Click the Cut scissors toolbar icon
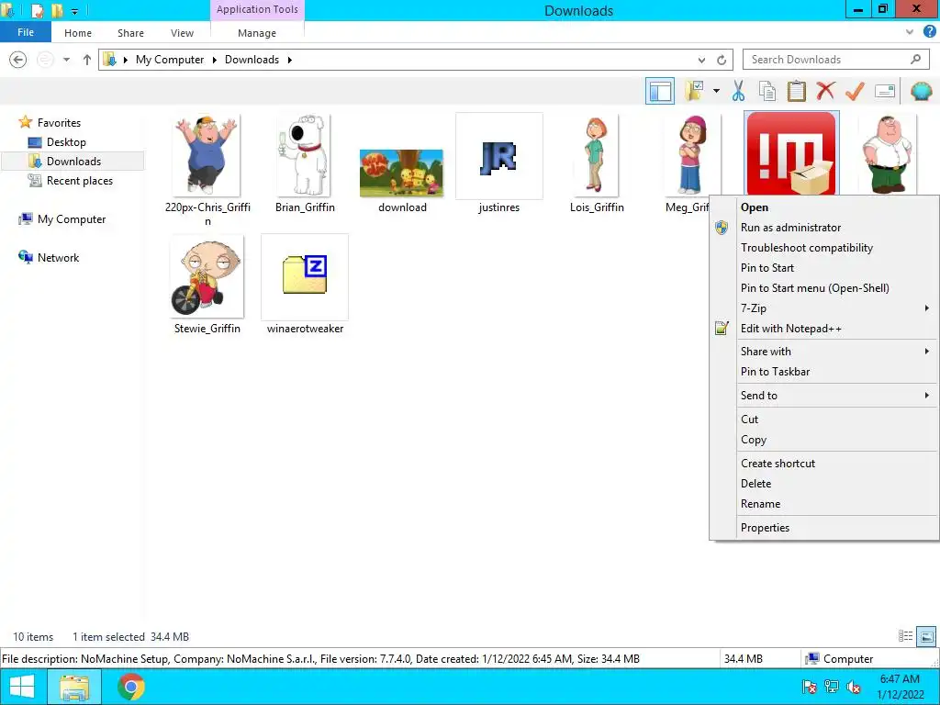940x705 pixels. click(x=738, y=91)
